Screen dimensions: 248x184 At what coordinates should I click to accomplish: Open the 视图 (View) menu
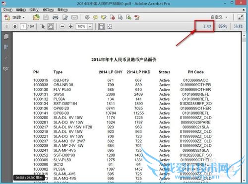pyautogui.click(x=34, y=10)
